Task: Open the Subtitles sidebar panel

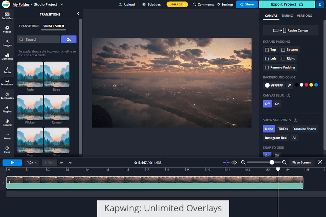Action: [x=7, y=16]
